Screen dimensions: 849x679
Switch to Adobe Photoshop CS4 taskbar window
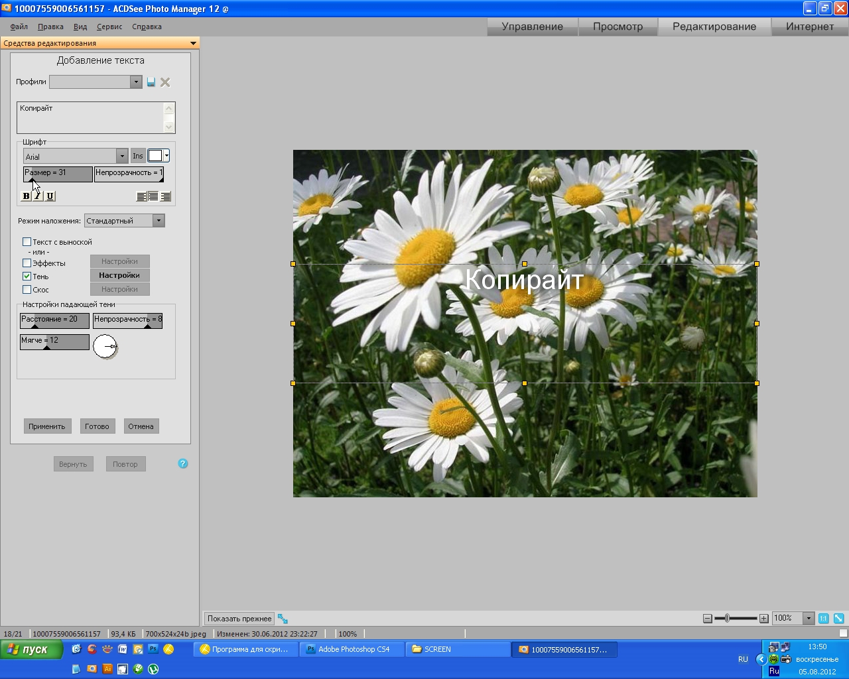coord(352,649)
